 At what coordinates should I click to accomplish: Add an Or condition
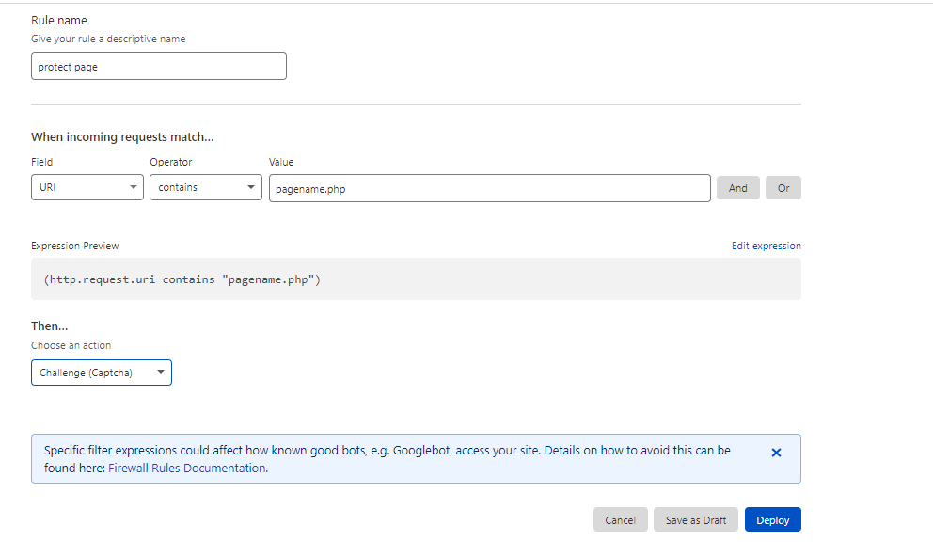pyautogui.click(x=783, y=188)
